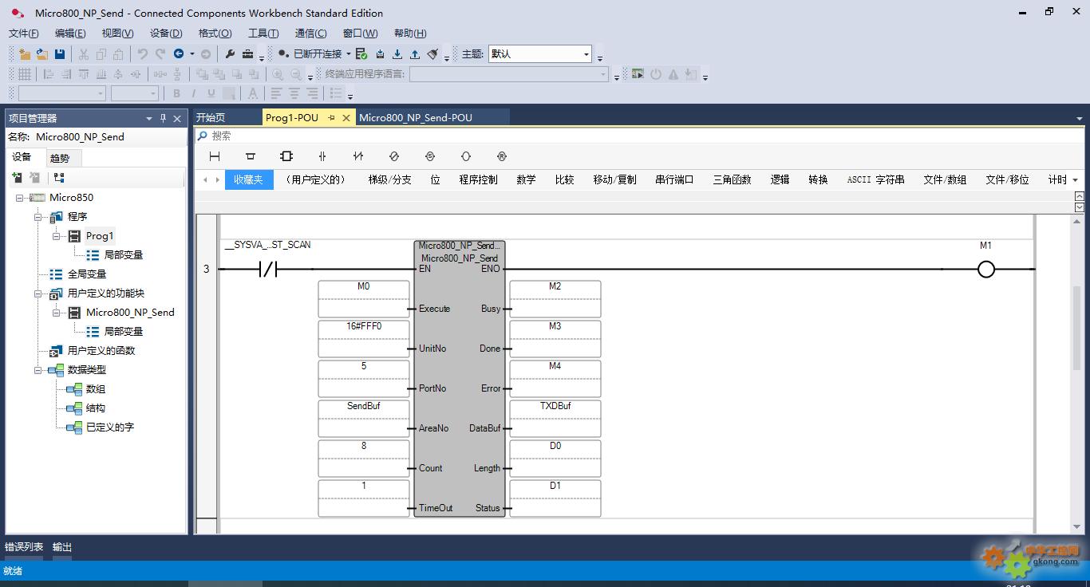Insert an instruction block icon
This screenshot has width=1090, height=587.
(286, 156)
